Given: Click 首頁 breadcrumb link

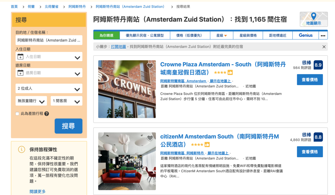Looking at the screenshot, I should click(x=14, y=6).
